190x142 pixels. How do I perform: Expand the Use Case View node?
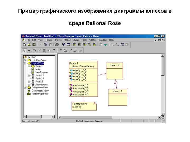coord(25,60)
